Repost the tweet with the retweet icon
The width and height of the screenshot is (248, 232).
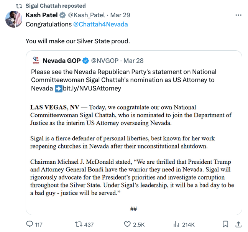click(79, 224)
